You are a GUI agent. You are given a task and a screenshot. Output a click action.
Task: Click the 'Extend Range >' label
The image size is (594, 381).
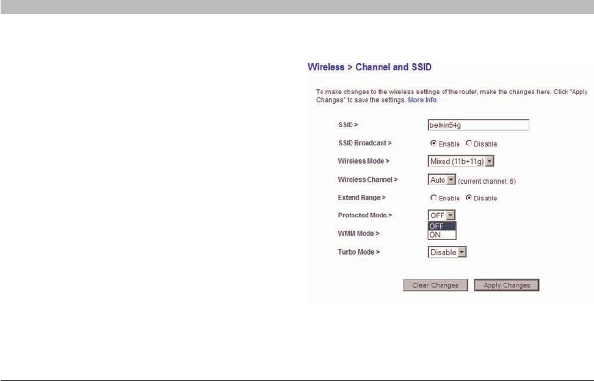[x=362, y=198]
